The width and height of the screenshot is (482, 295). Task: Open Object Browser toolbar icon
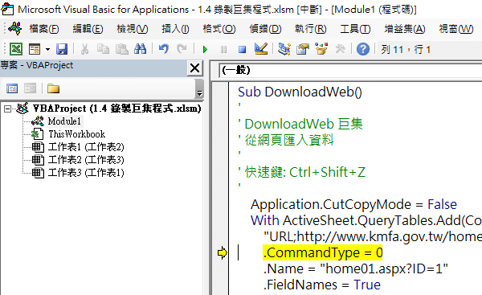pos(321,49)
